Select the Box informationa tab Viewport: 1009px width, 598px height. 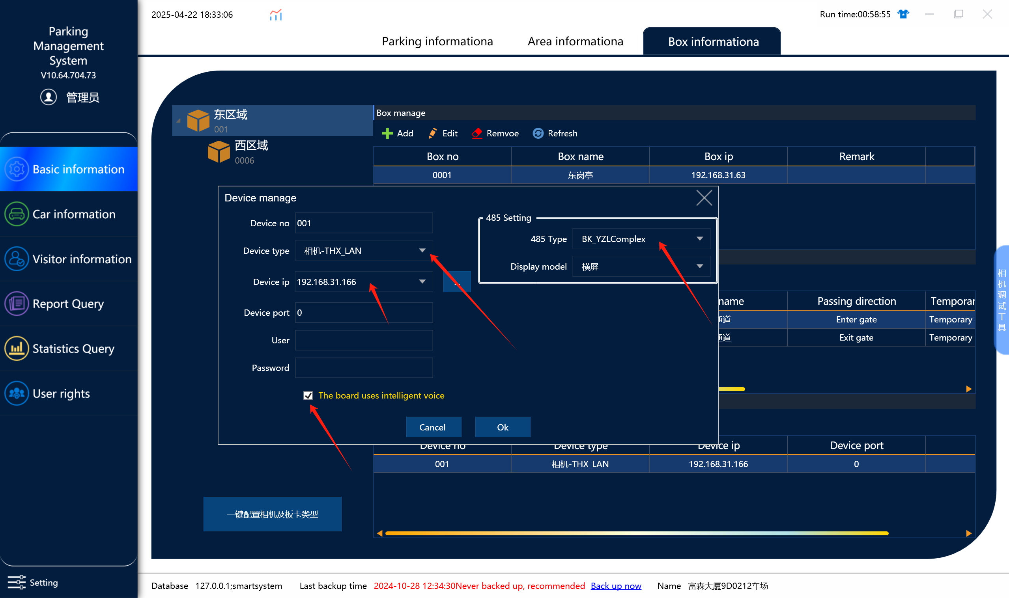(712, 41)
